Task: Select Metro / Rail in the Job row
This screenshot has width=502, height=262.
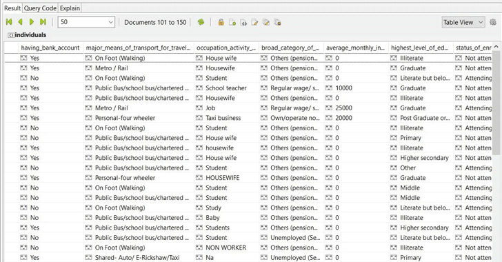Action: (139, 108)
